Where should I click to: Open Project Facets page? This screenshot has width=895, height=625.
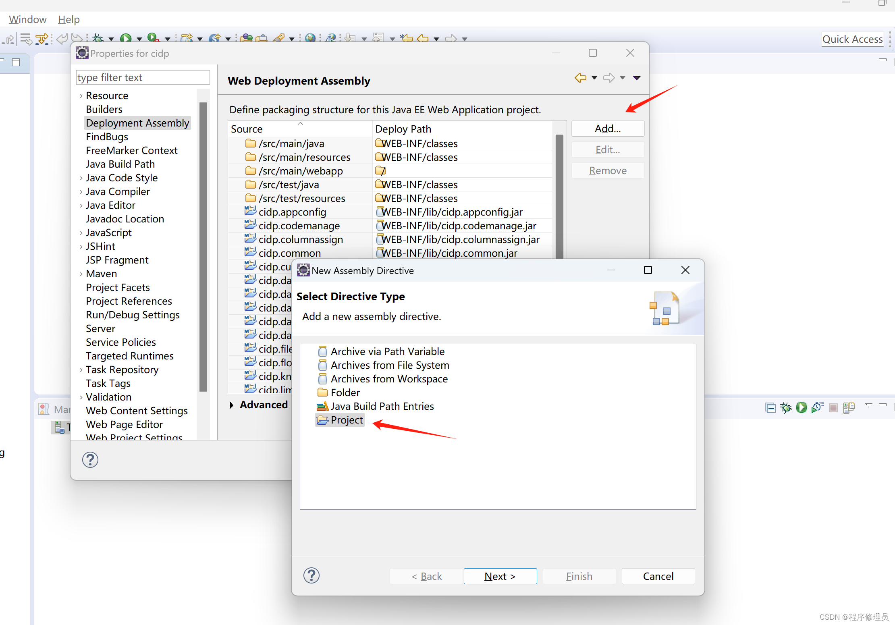118,287
